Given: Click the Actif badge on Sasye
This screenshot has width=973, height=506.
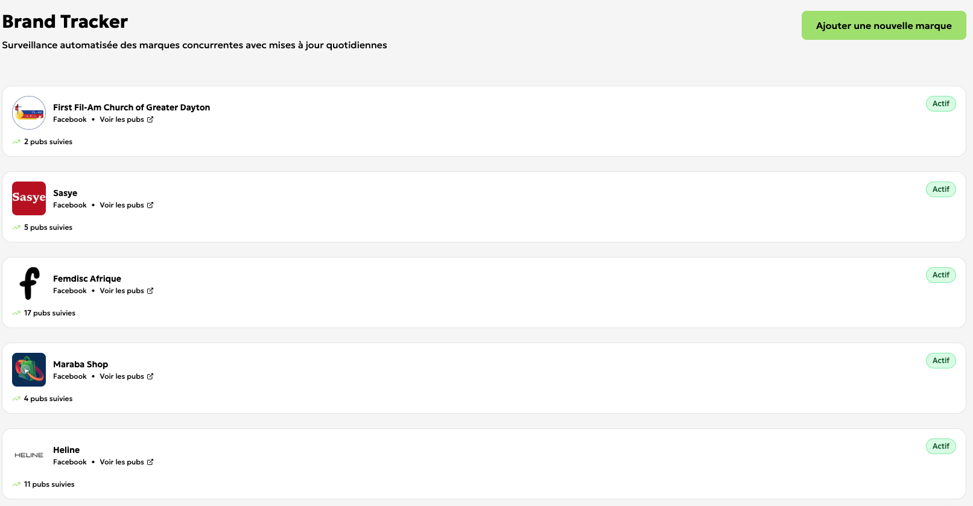Looking at the screenshot, I should 940,189.
